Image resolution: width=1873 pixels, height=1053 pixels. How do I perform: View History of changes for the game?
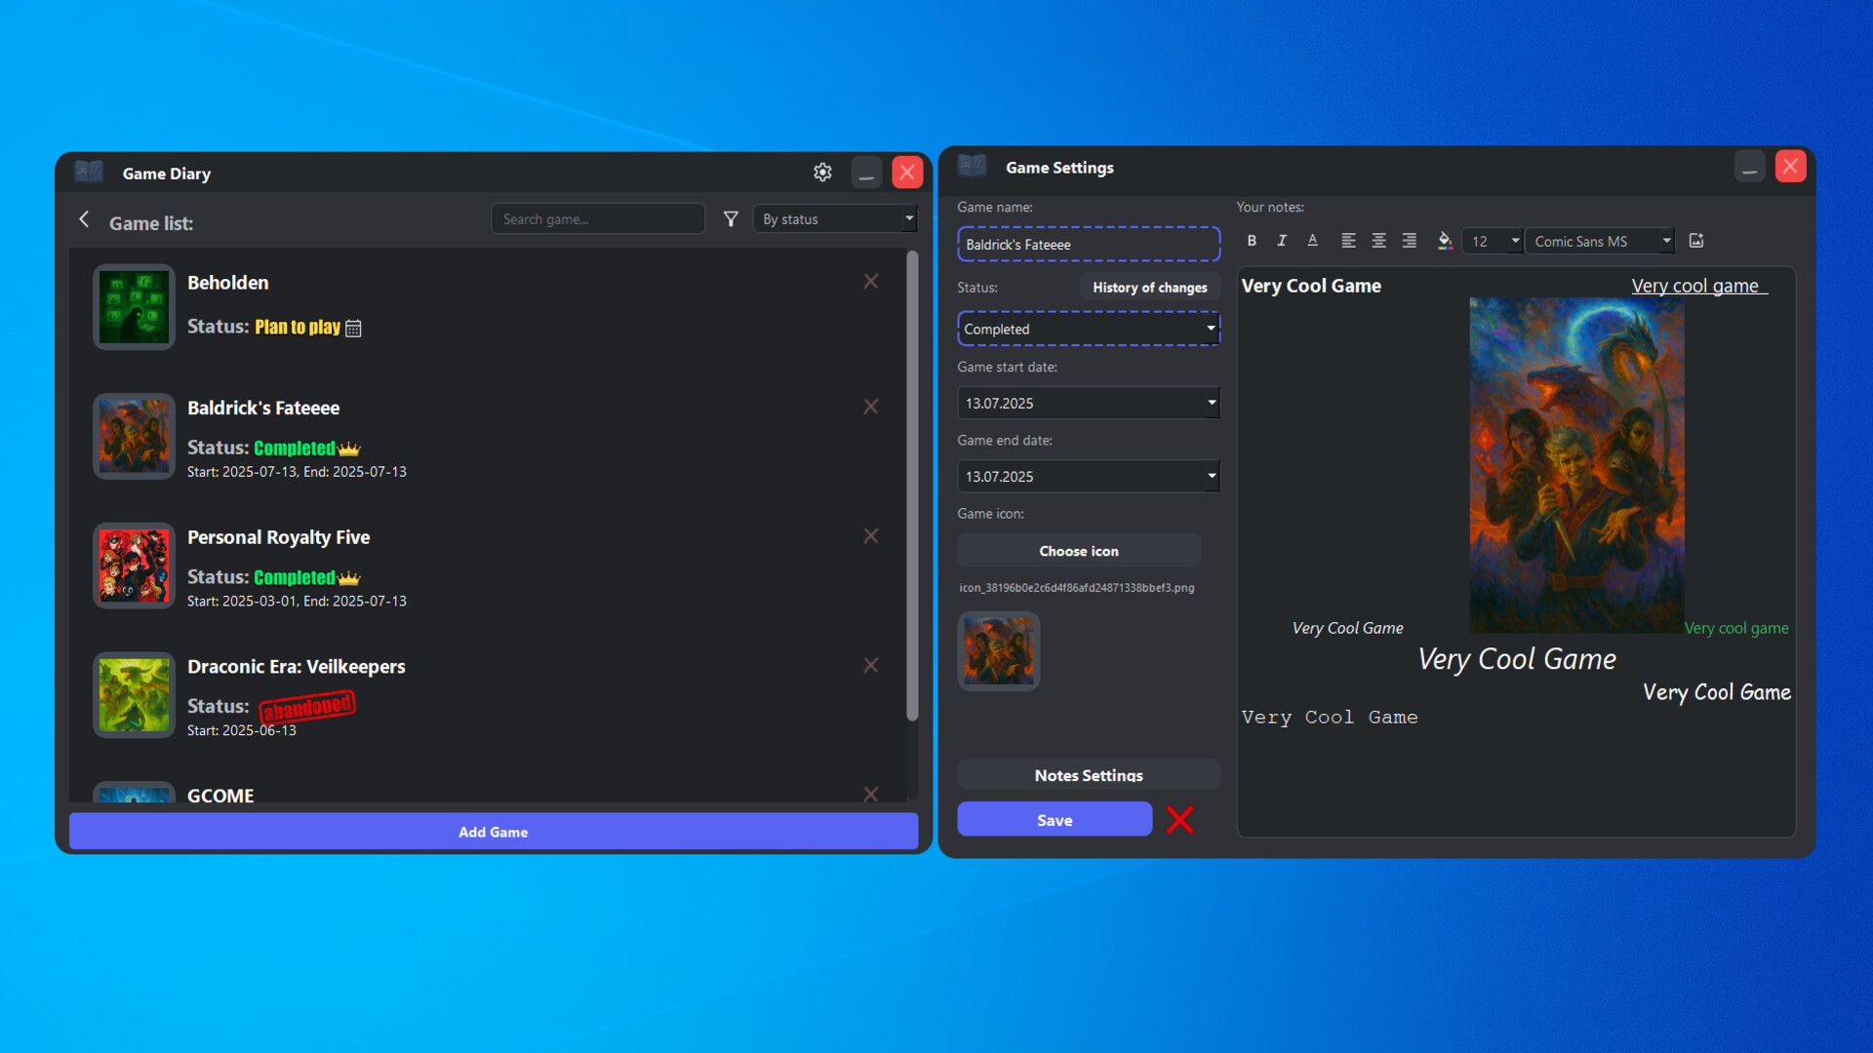[x=1149, y=287]
